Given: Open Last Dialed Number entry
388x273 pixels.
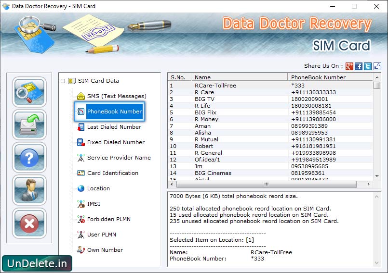Looking at the screenshot, I should (x=114, y=127).
